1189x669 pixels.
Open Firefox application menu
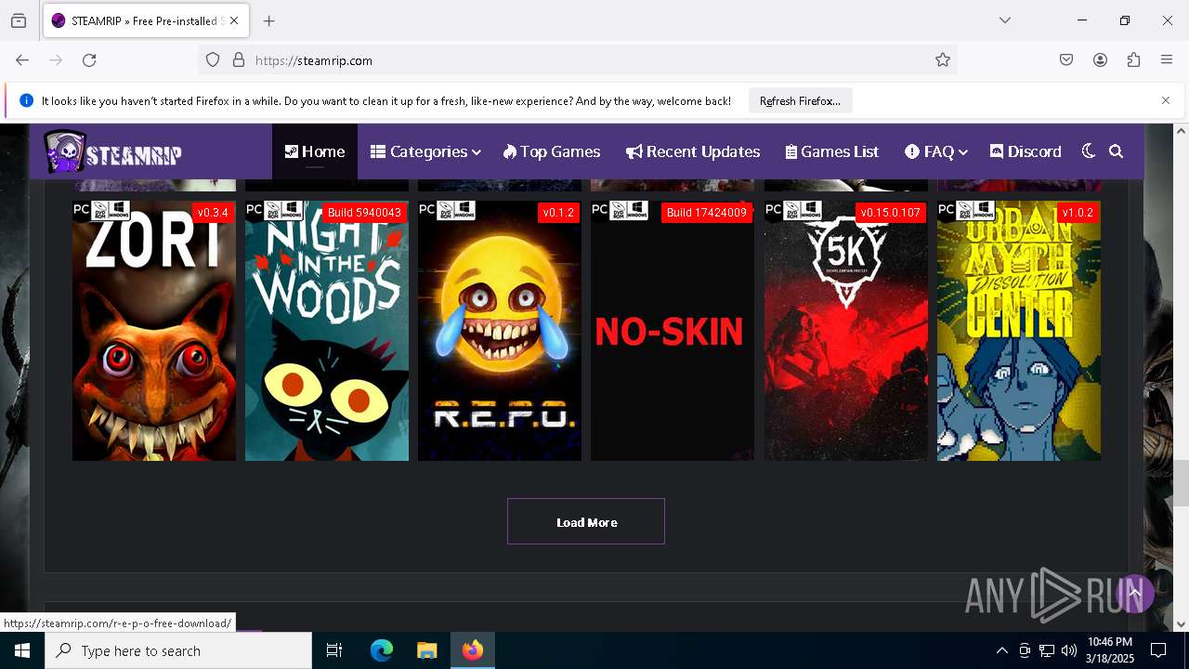click(x=1167, y=60)
